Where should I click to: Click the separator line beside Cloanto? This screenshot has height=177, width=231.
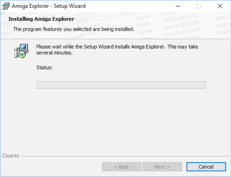tap(125, 156)
